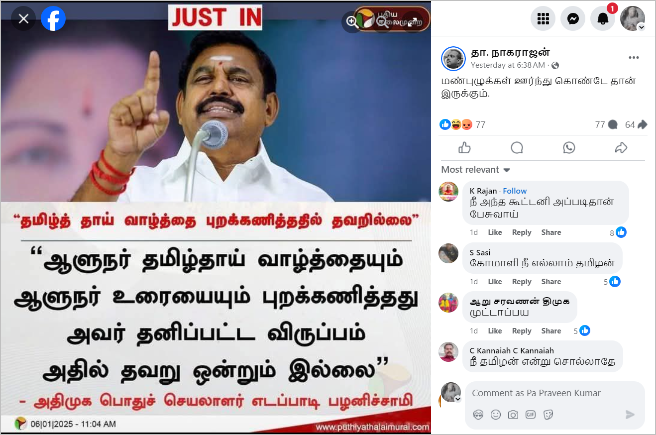This screenshot has height=435, width=656.
Task: Follow K Rajan from the comment
Action: [515, 191]
